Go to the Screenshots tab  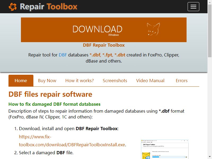[115, 81]
